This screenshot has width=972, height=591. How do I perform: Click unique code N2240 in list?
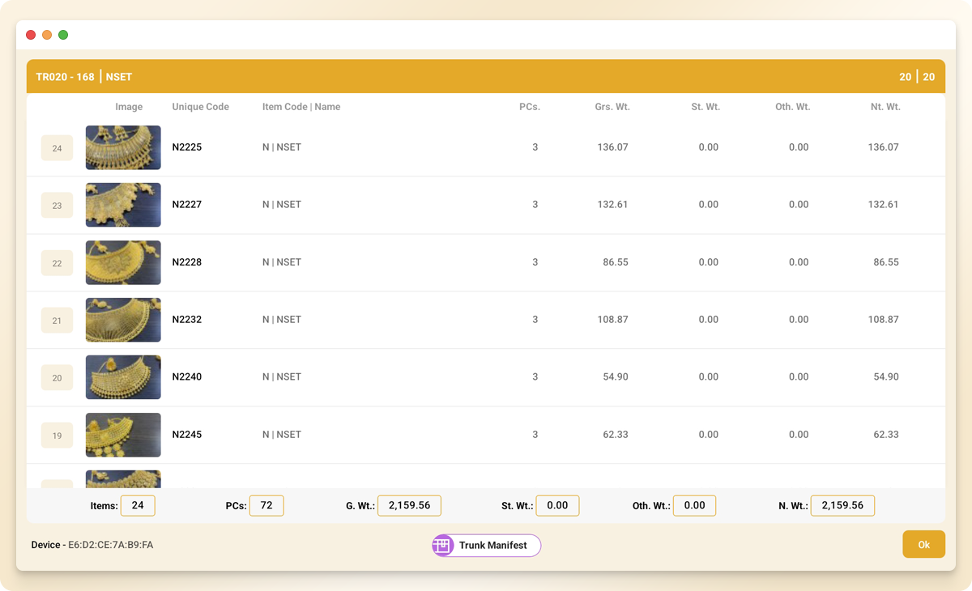pos(187,377)
